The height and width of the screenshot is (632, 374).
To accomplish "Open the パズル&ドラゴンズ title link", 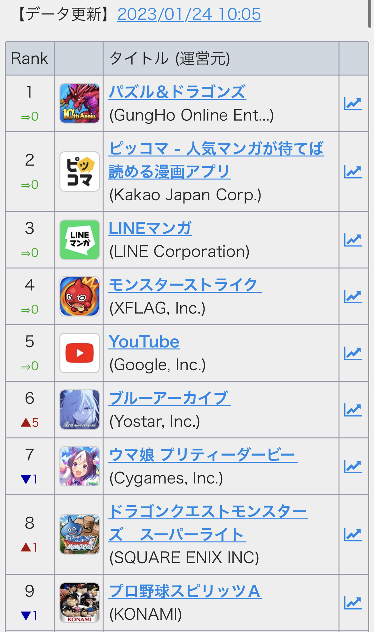I will (177, 92).
